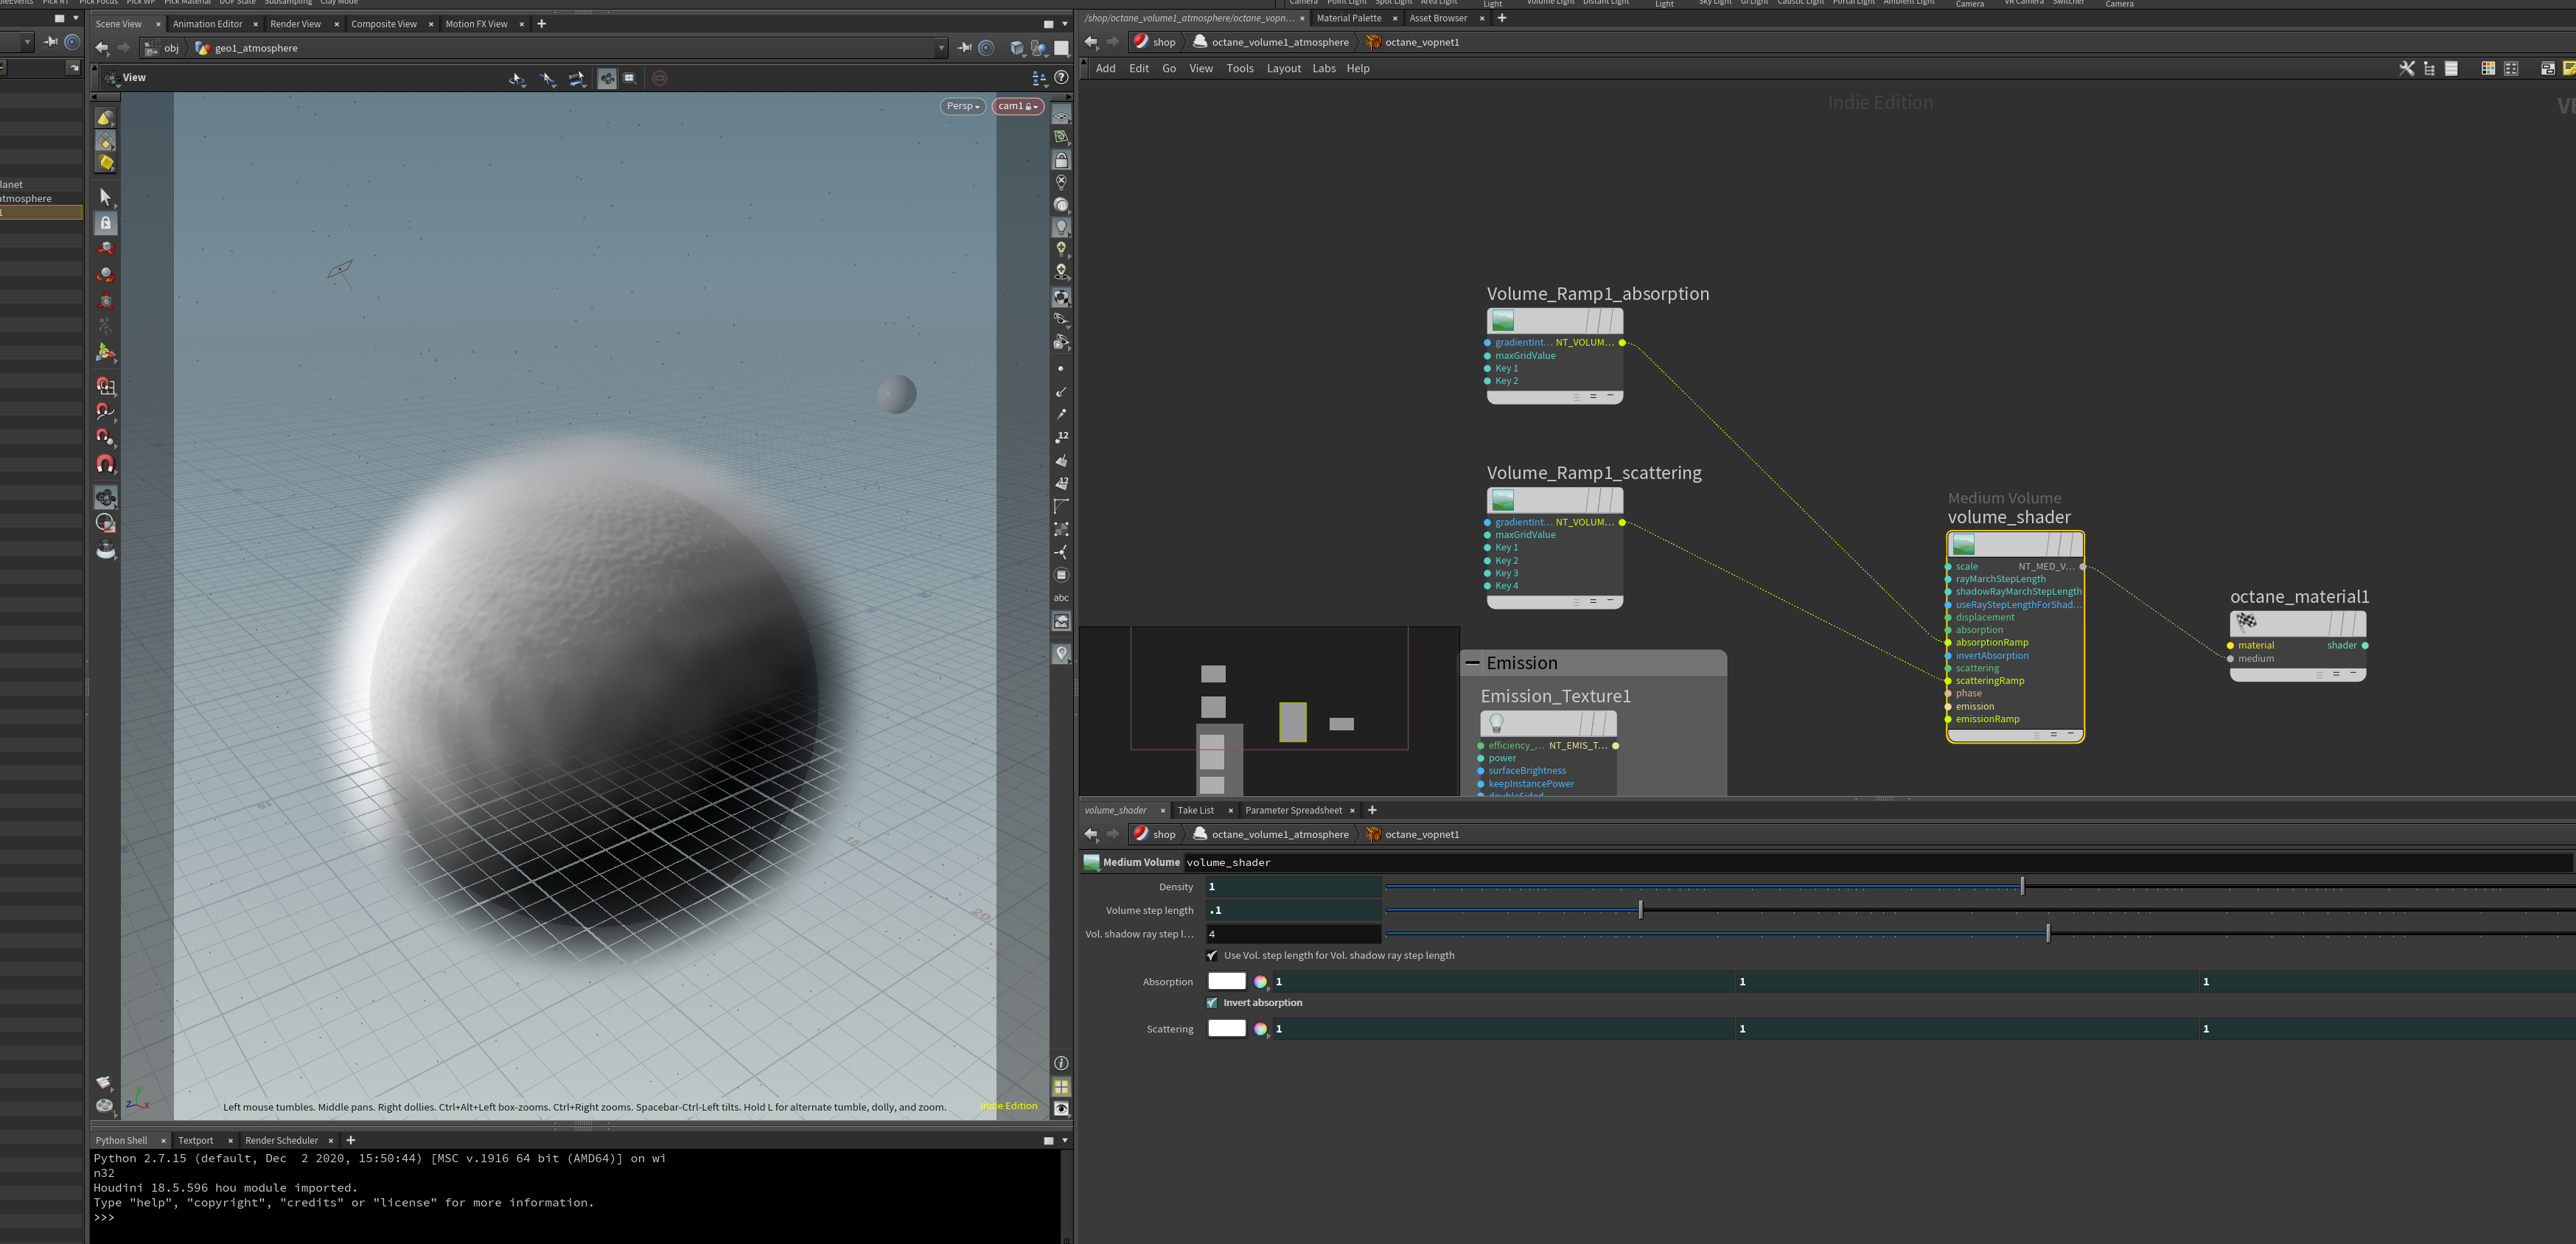The width and height of the screenshot is (2576, 1244).
Task: Select the arrow Select tool in viewport toolbar
Action: (x=105, y=197)
